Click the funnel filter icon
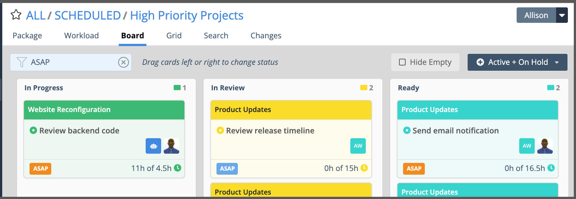The height and width of the screenshot is (199, 576). pyautogui.click(x=22, y=62)
